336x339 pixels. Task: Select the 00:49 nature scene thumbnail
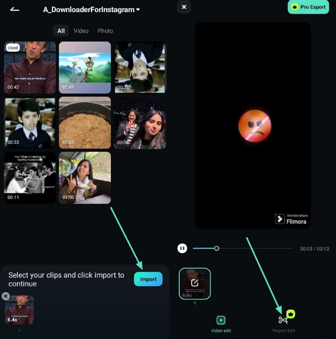[x=84, y=67]
